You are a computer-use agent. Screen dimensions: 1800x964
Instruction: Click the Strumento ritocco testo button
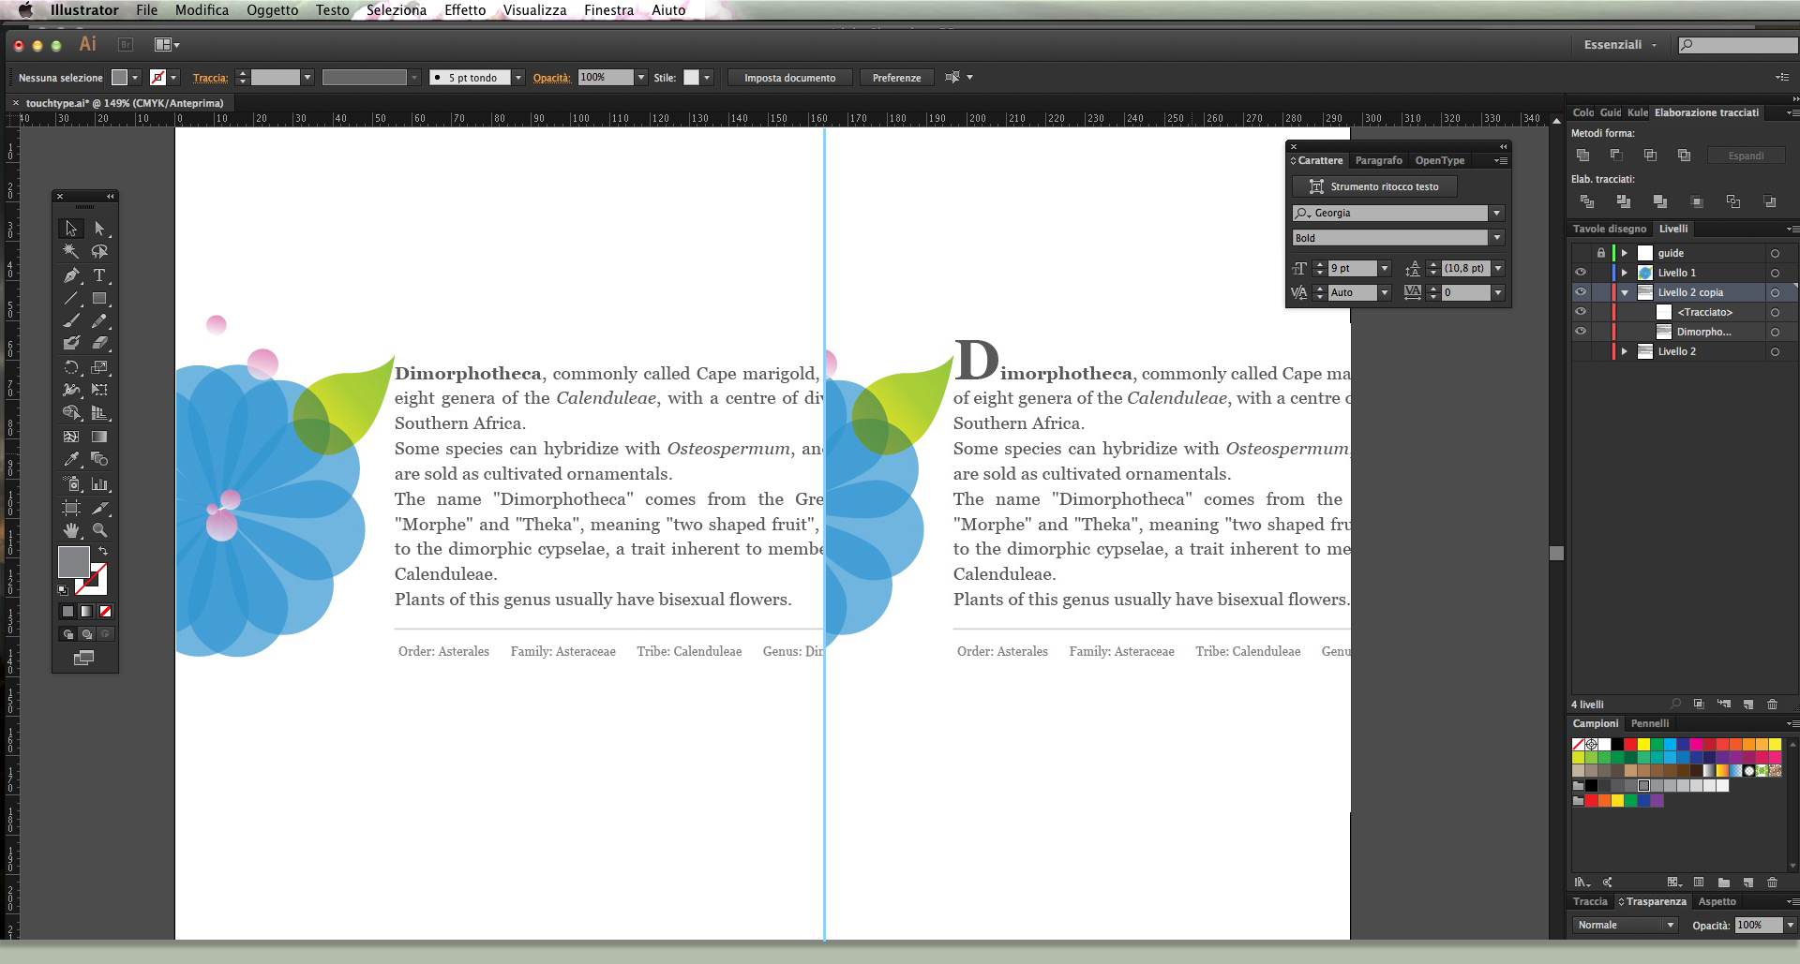[1374, 186]
